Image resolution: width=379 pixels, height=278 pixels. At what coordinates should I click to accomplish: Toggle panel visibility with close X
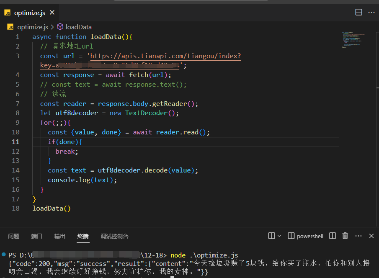click(371, 236)
